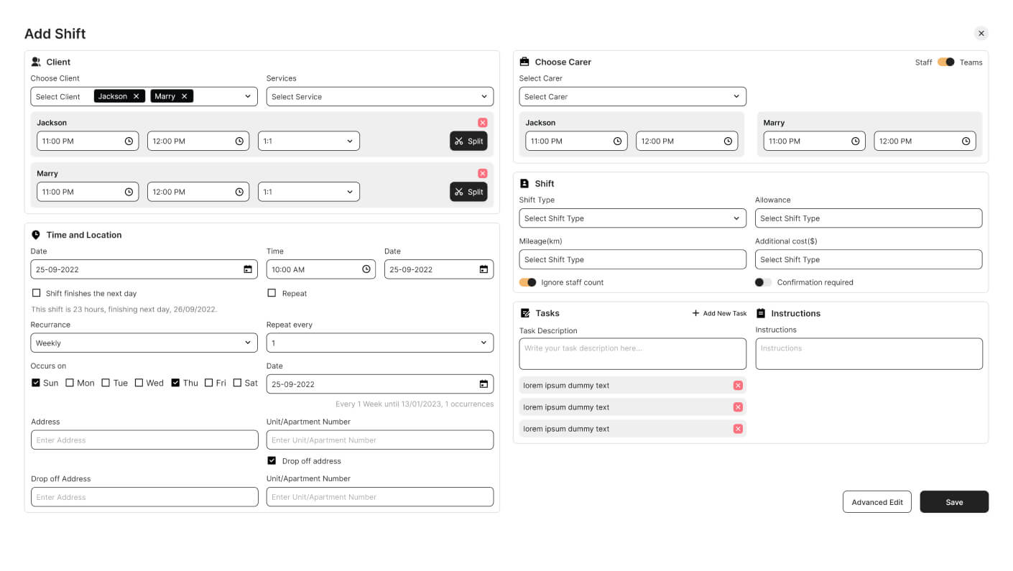
Task: Remove the third lorem ipsum task
Action: pos(738,429)
